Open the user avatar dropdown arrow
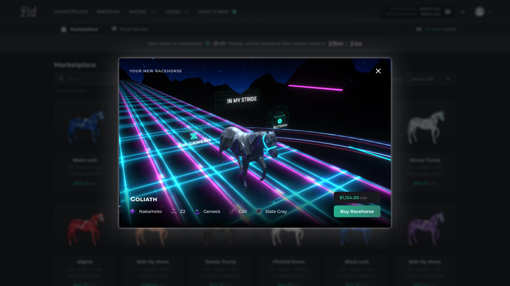The width and height of the screenshot is (510, 286). click(490, 12)
